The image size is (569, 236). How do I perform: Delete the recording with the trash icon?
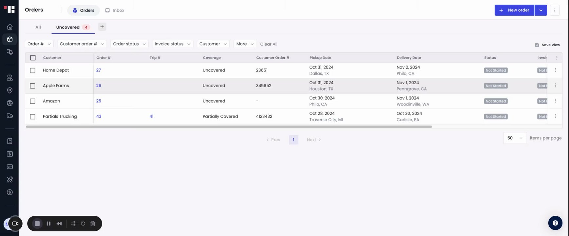point(93,224)
